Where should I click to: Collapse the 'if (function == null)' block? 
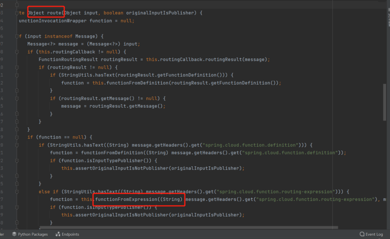click(17, 137)
